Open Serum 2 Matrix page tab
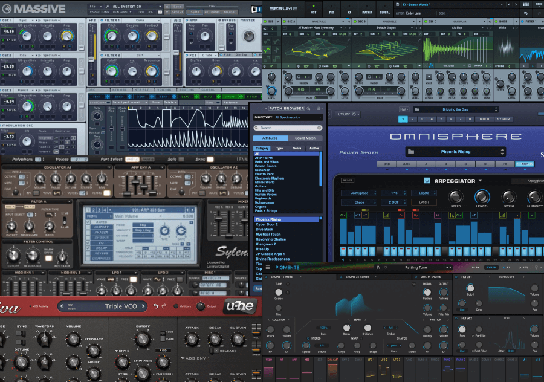This screenshot has width=544, height=382. (367, 10)
